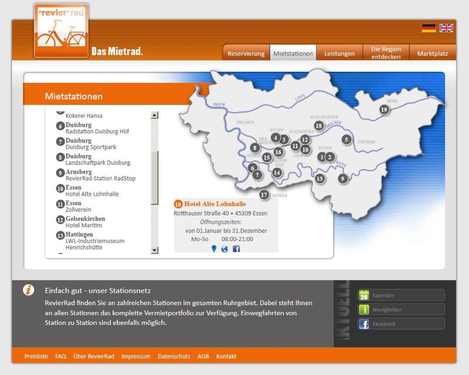This screenshot has width=469, height=375.
Task: Select map marker 19 near Werne
Action: point(384,110)
